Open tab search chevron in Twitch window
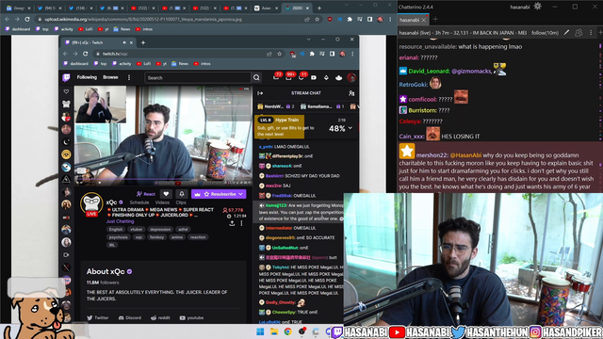The height and width of the screenshot is (339, 603). tap(308, 40)
